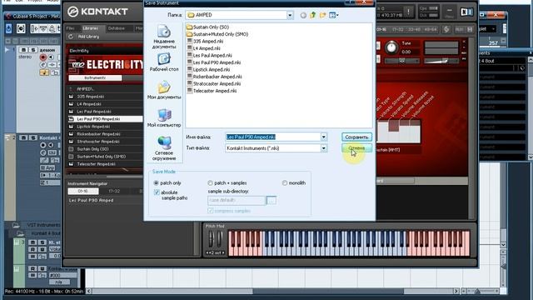Viewport: 533px width, 300px height.
Task: Select Lipstick Amped.nki in file list
Action: (x=209, y=69)
